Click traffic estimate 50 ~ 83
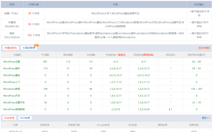The image size is (213, 132). pyautogui.click(x=196, y=68)
